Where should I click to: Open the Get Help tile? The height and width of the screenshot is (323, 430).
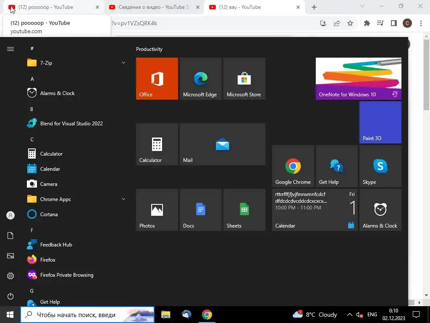[x=337, y=166]
